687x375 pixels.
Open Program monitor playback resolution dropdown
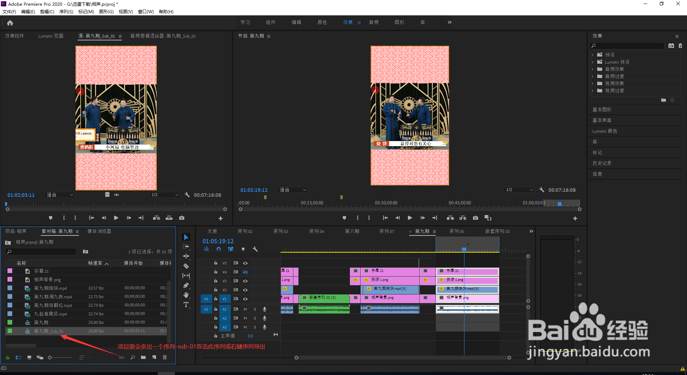point(519,190)
